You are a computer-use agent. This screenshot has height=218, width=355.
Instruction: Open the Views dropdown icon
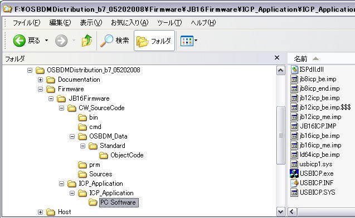coord(189,41)
